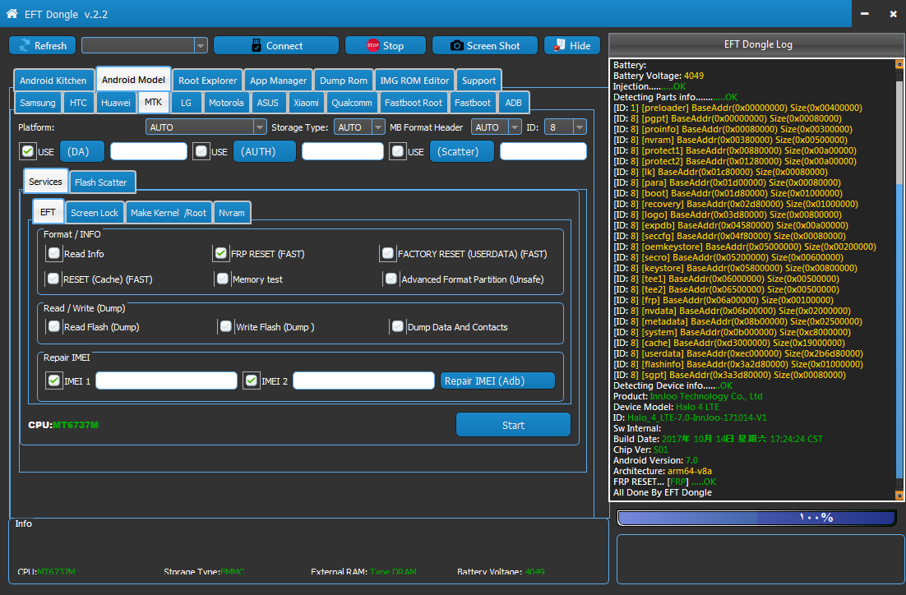The width and height of the screenshot is (906, 595).
Task: Enable Dump Data And Contacts checkbox
Action: pyautogui.click(x=398, y=326)
